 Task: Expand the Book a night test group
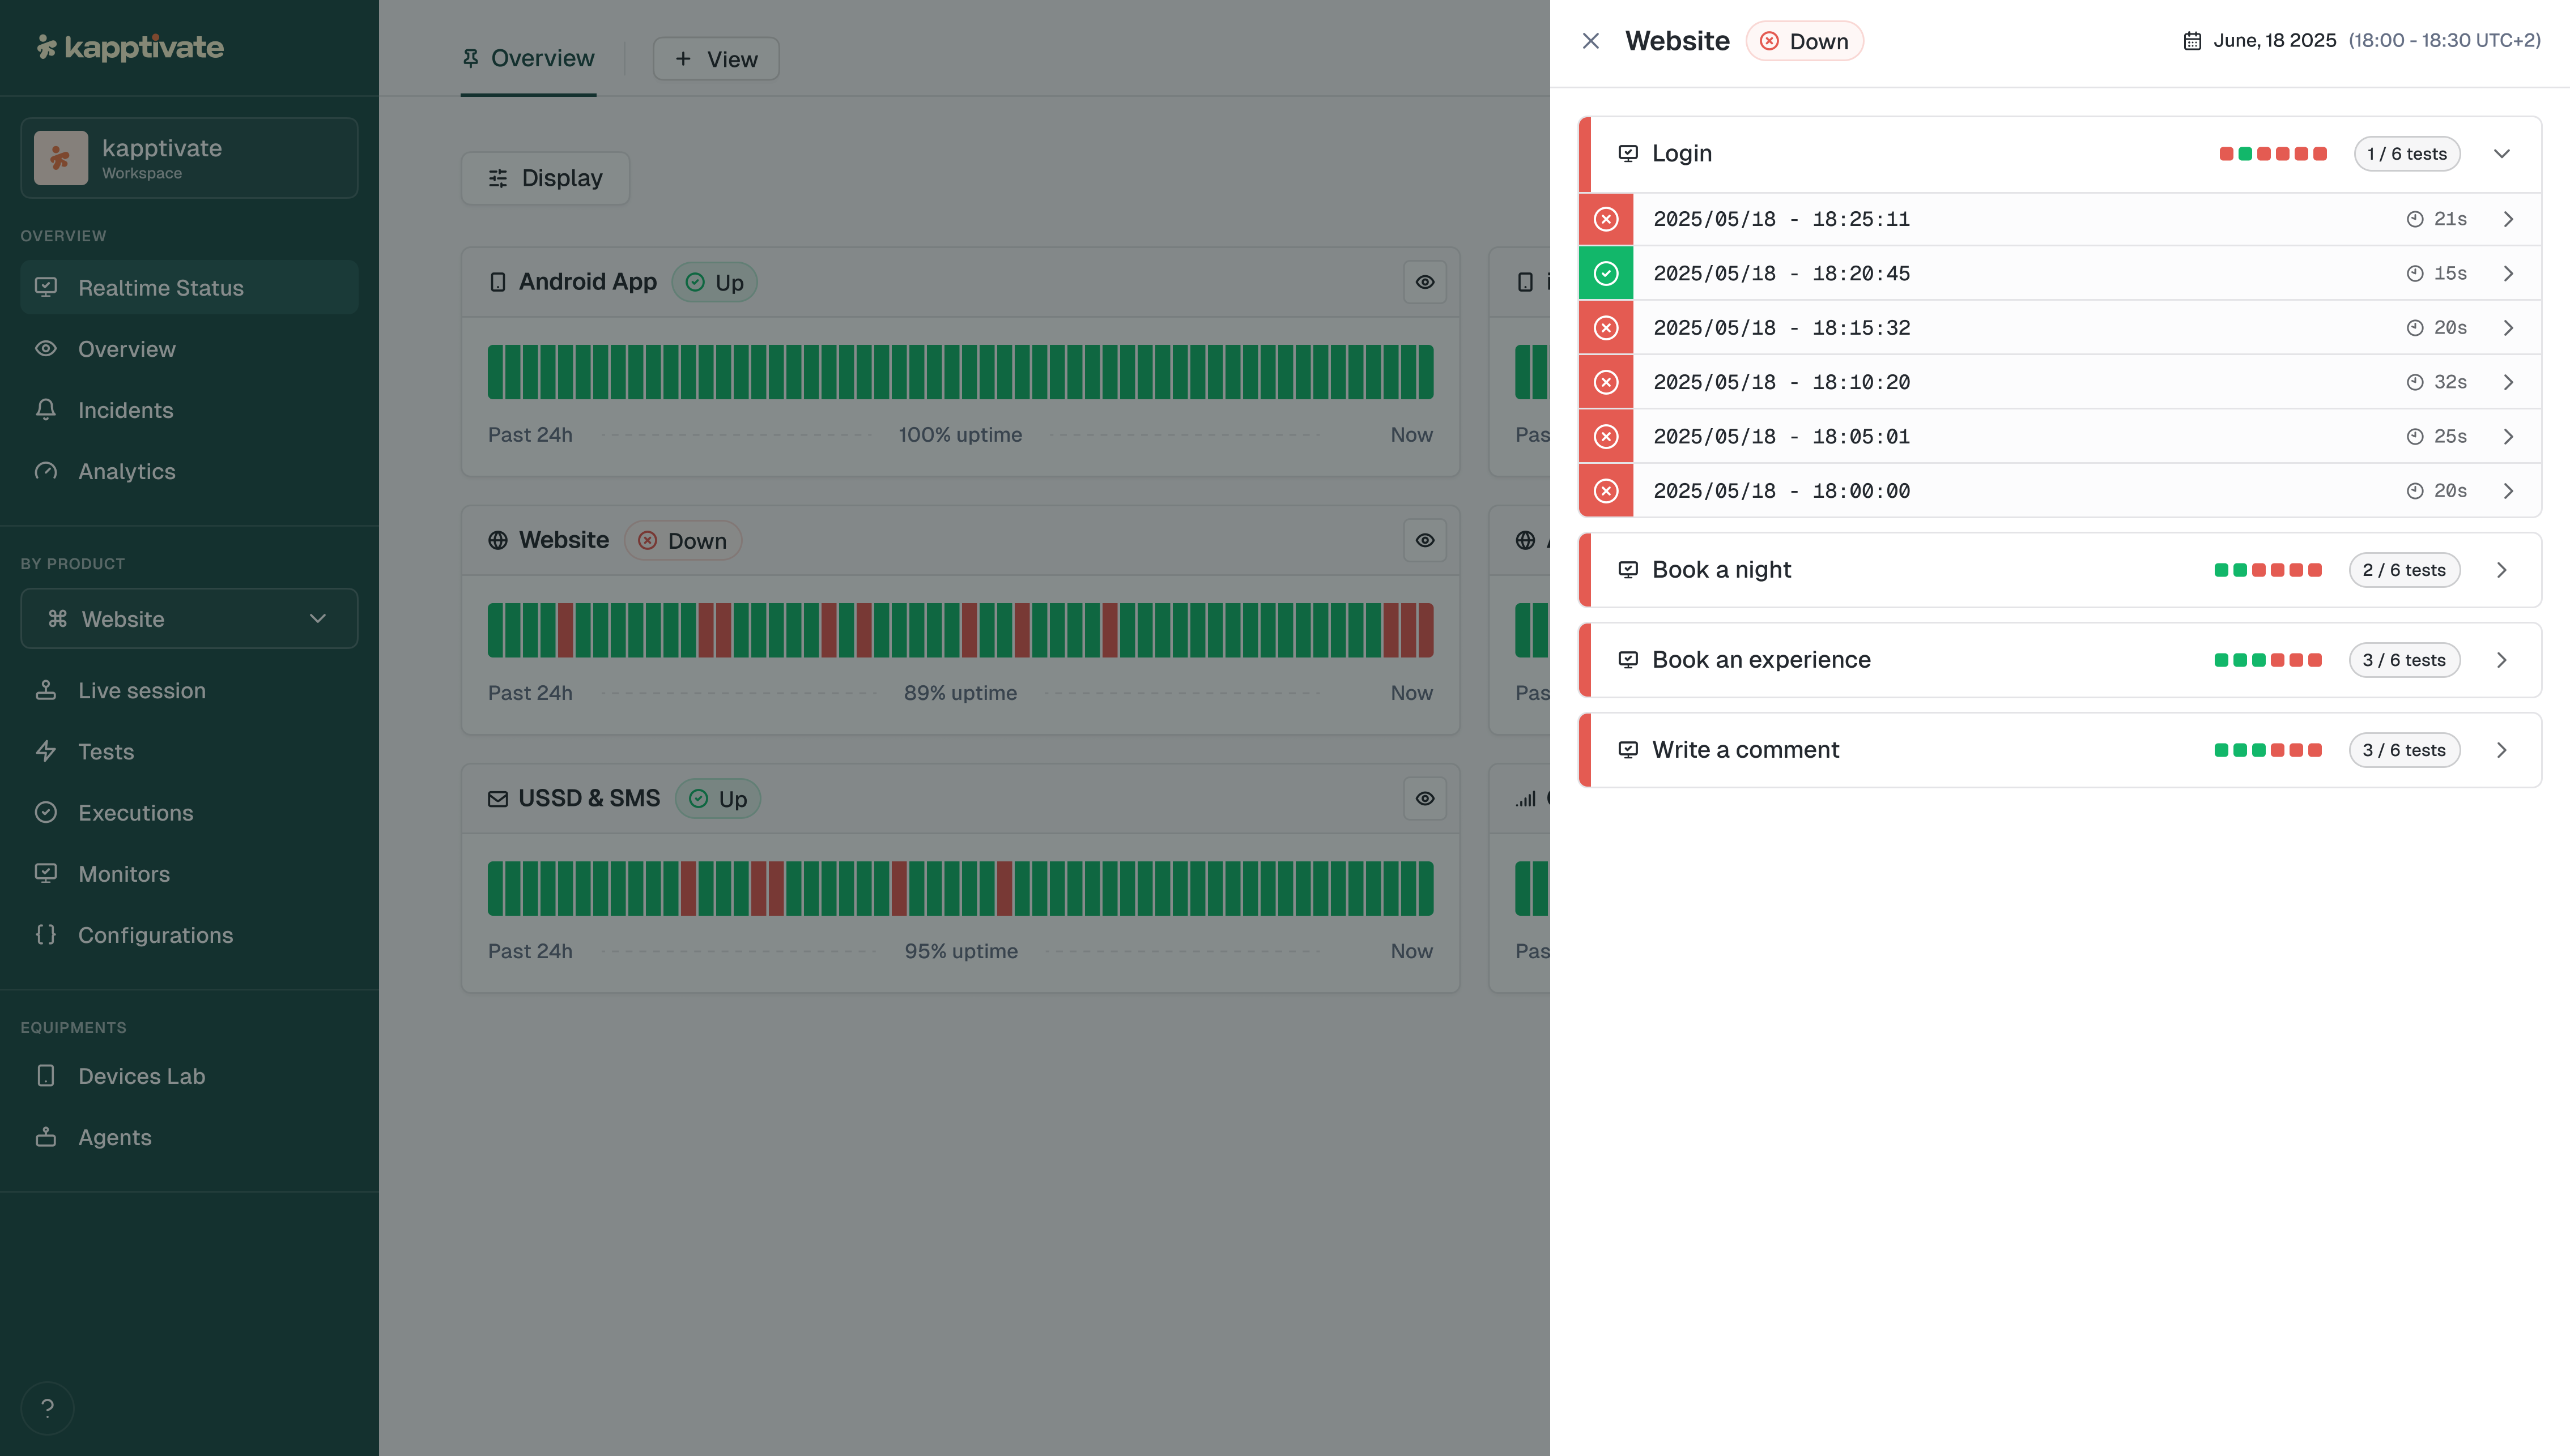click(x=2501, y=570)
